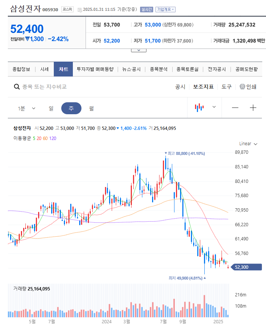Click moving average 5 legend label
266x327 pixels.
34,138
